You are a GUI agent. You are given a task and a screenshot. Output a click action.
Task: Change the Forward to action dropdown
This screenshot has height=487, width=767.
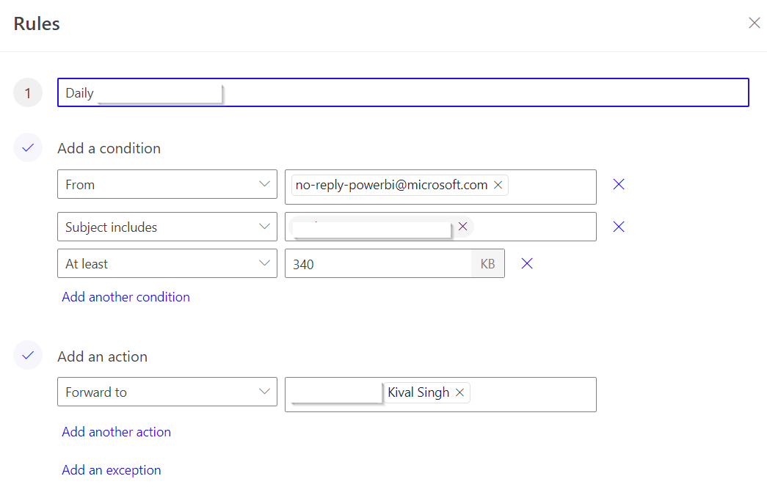click(x=167, y=392)
